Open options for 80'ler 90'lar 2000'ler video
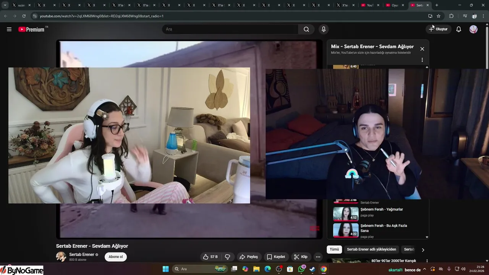The image size is (489, 275). (427, 261)
